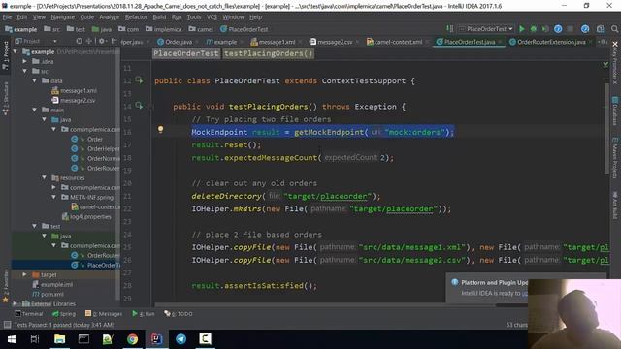This screenshot has height=349, width=621.
Task: Collapse the example project root node
Action: pos(16,51)
